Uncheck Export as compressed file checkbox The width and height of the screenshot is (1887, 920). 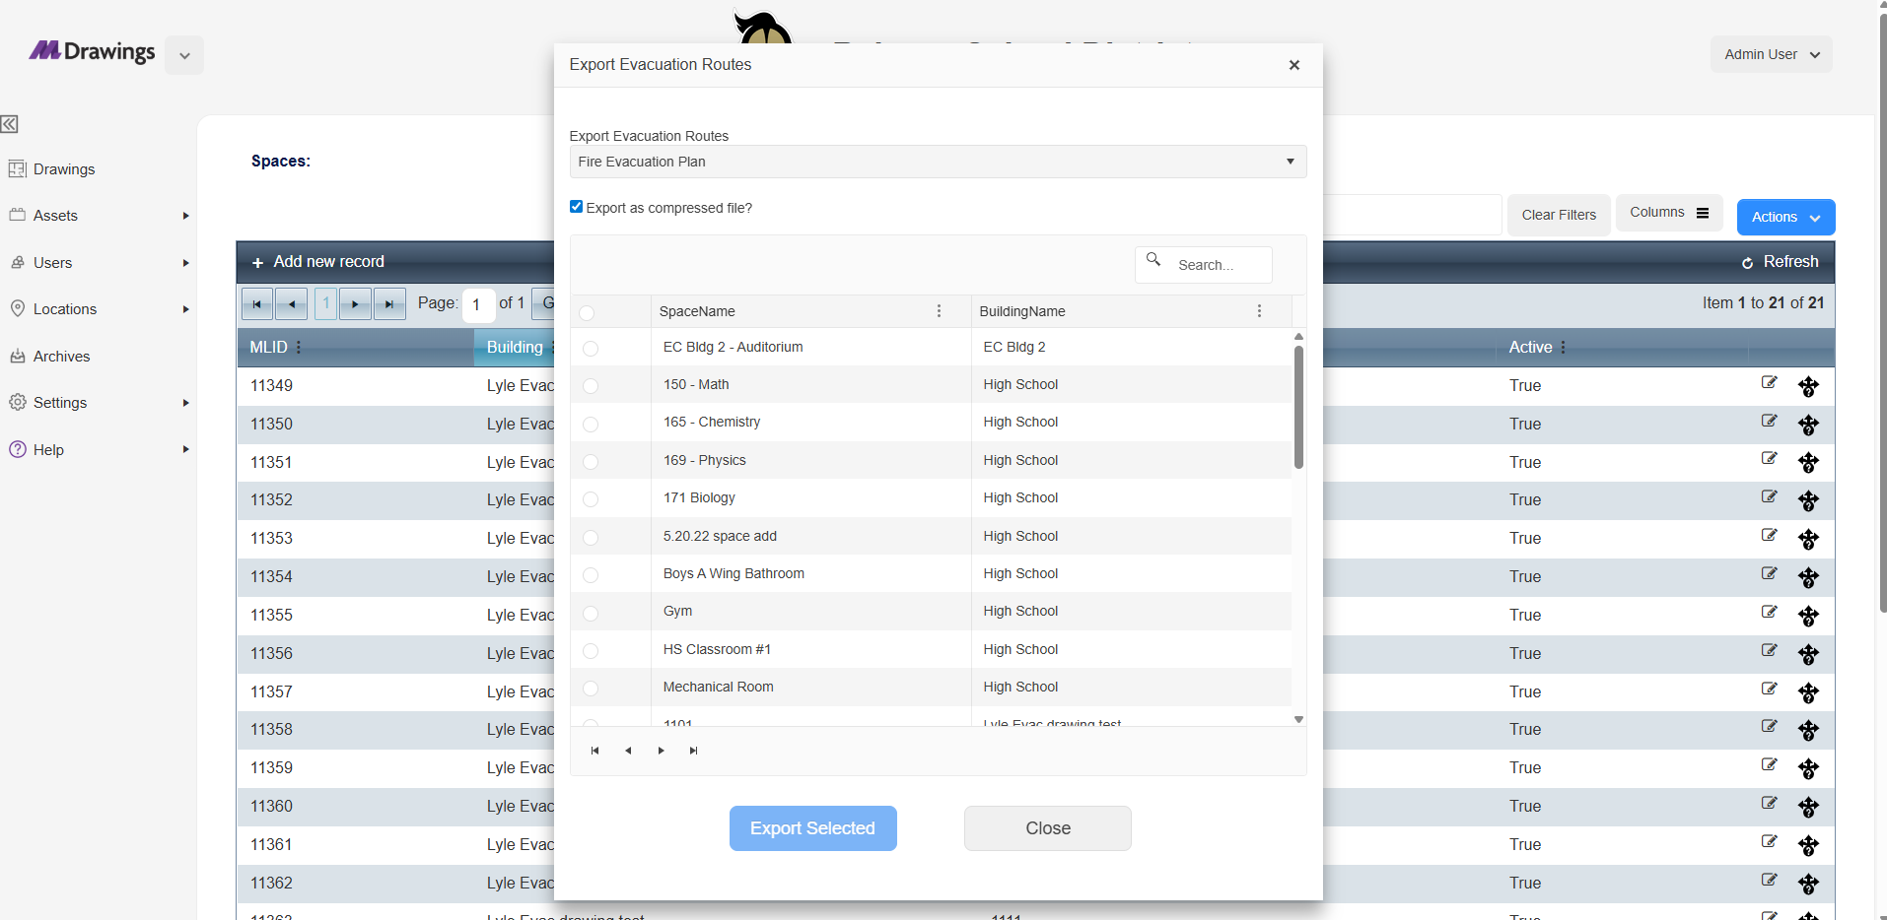tap(577, 207)
